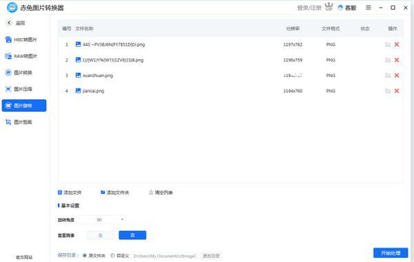This screenshot has height=262, width=414.
Task: Open the 官方网站 link
Action: tap(24, 257)
